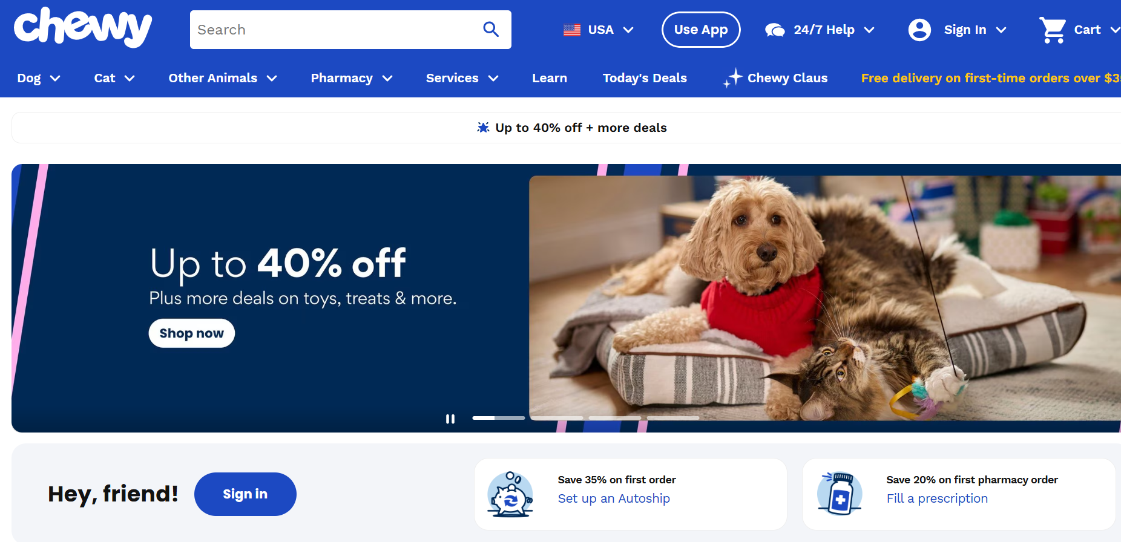This screenshot has width=1121, height=542.
Task: Open the Set up an Autoship link
Action: click(x=614, y=498)
